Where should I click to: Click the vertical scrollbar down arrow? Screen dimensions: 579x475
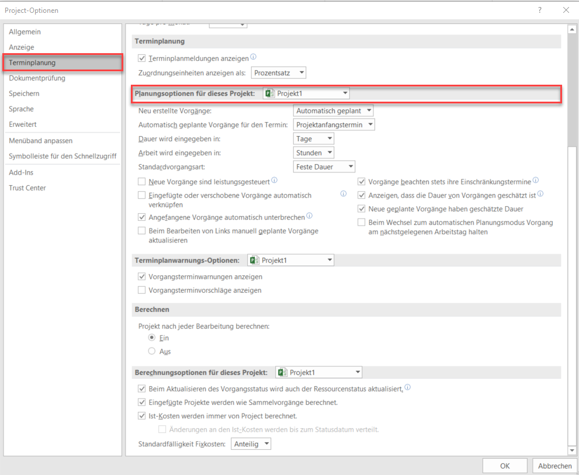pos(573,450)
